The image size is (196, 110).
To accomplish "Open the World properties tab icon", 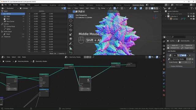I will [164, 60].
